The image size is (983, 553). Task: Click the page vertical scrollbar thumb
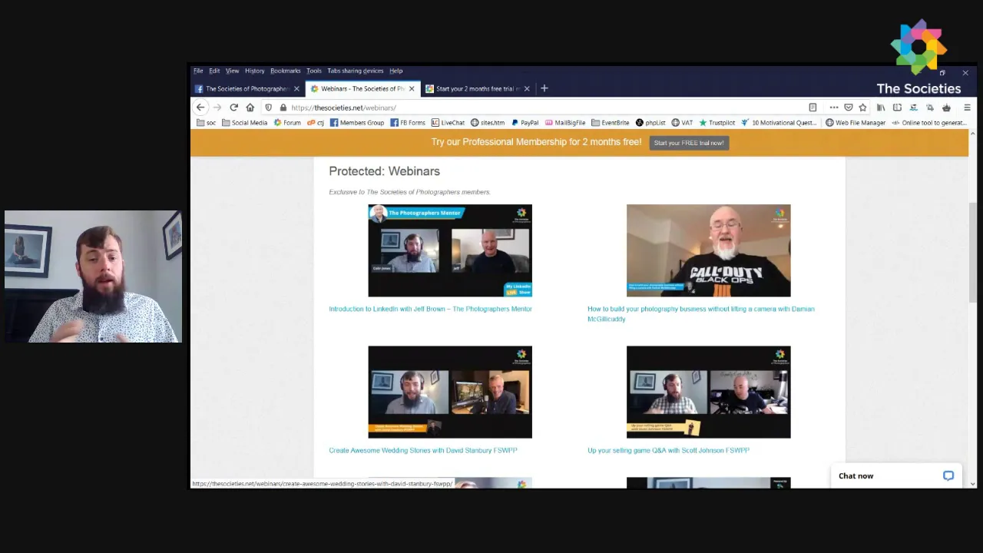[973, 253]
